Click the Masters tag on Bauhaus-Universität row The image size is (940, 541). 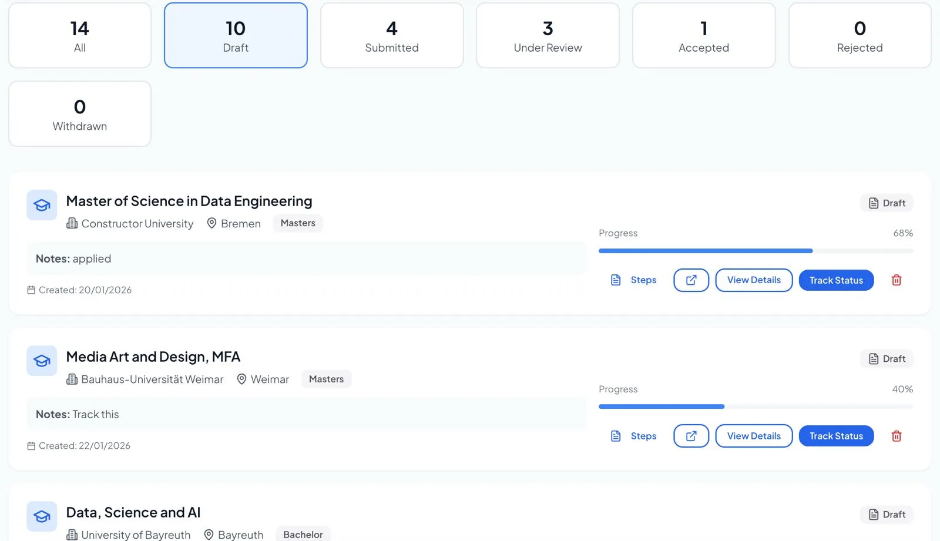327,379
